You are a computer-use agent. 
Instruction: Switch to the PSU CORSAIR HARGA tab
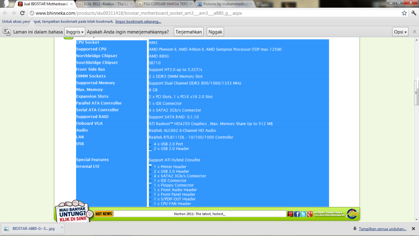165,4
